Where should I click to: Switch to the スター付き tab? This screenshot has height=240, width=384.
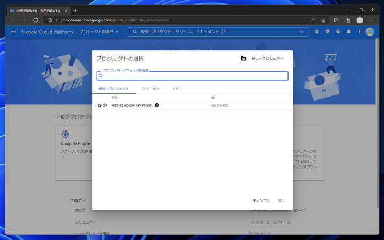[x=151, y=89]
